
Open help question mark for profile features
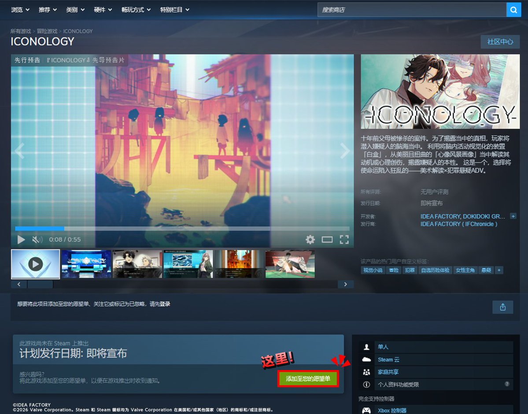click(x=507, y=384)
